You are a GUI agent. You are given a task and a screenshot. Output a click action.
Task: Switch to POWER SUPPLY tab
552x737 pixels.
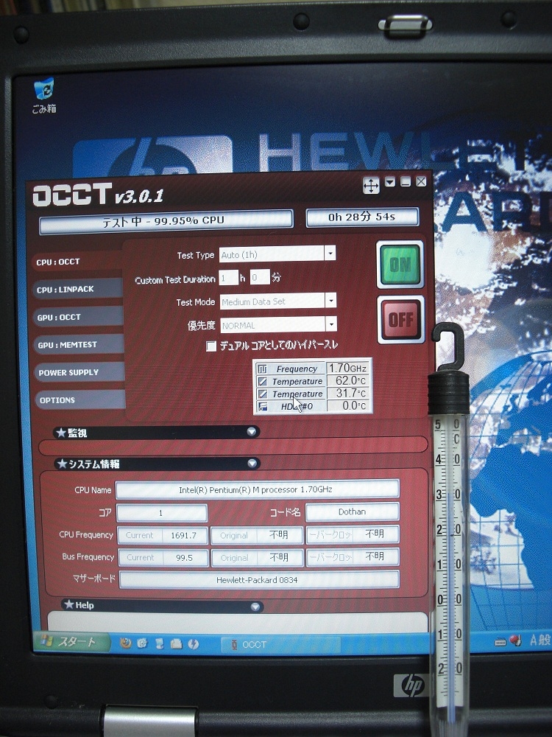[79, 372]
